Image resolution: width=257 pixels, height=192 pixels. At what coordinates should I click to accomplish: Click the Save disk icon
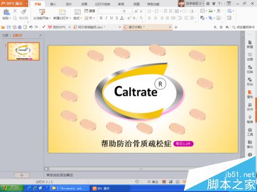coord(9,27)
